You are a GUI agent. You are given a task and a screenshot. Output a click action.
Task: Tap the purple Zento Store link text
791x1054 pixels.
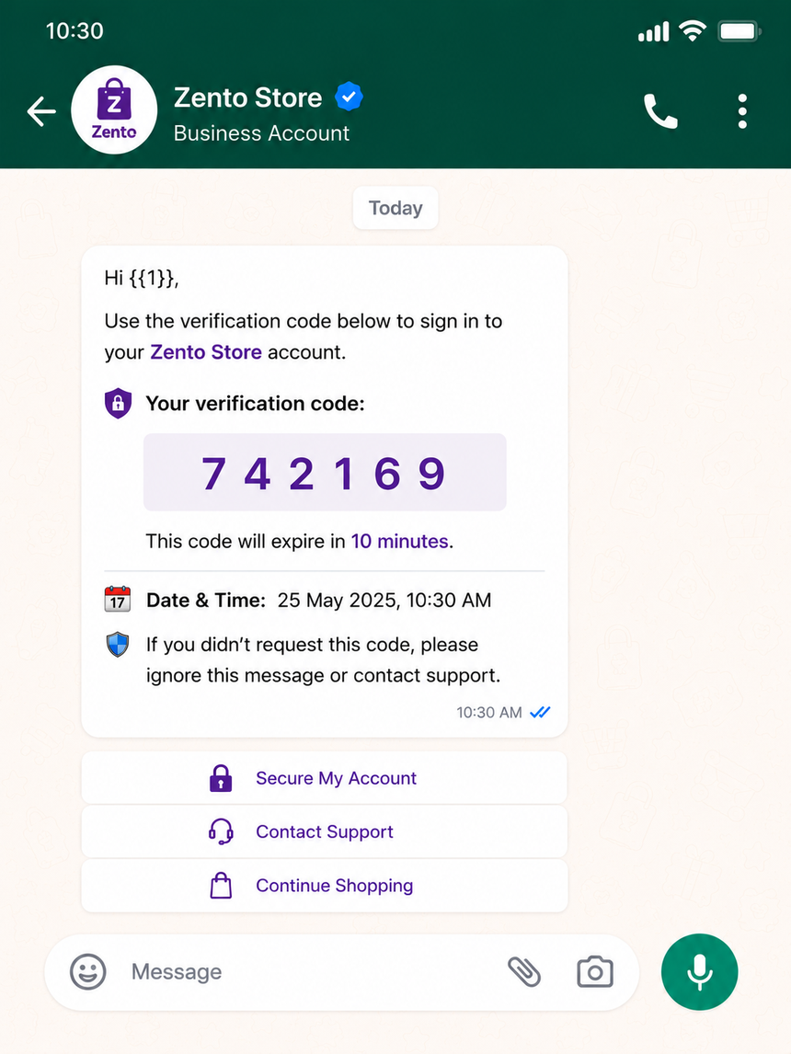[206, 352]
